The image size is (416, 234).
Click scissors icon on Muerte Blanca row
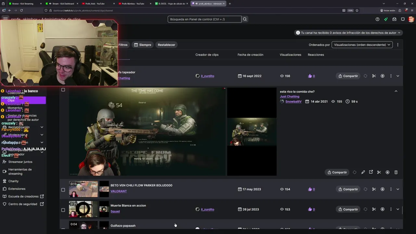374,209
